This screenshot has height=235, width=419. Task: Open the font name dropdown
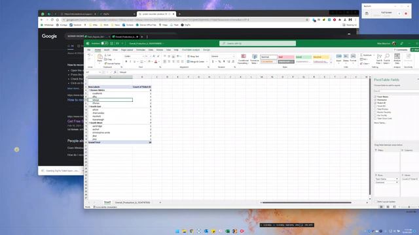click(x=143, y=56)
